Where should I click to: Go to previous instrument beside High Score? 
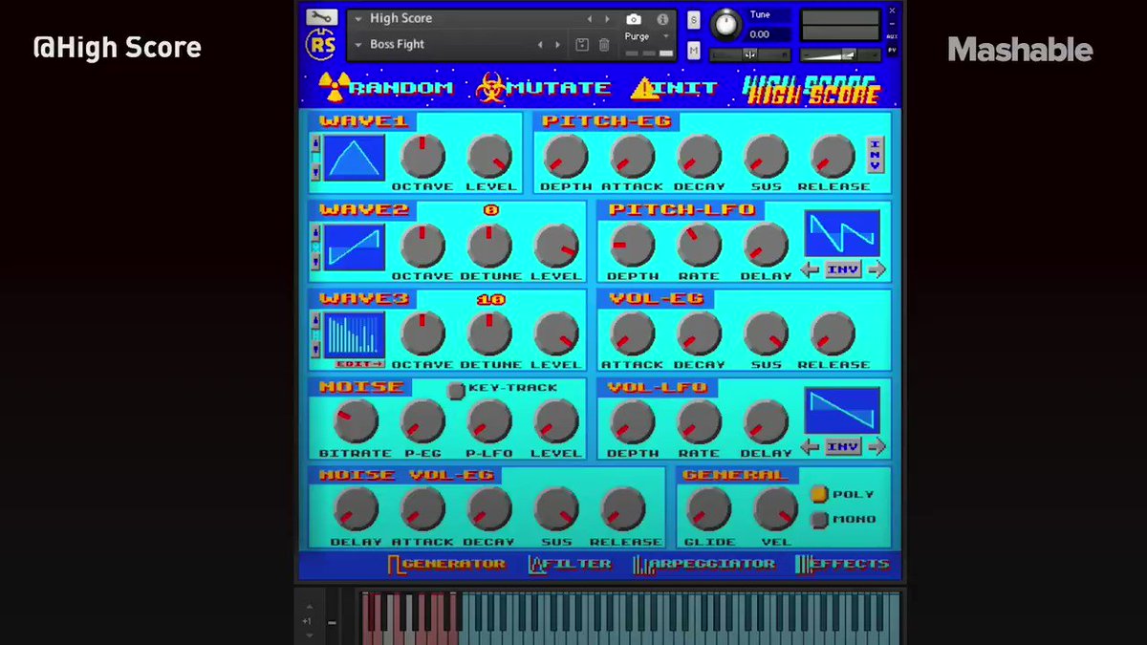click(x=590, y=19)
